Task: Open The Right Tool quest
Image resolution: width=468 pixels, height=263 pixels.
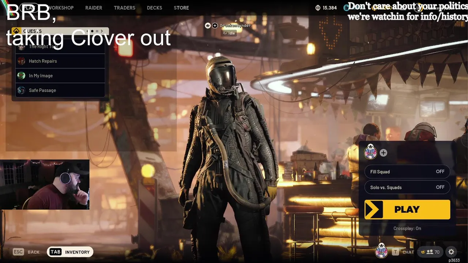Action: click(x=60, y=46)
